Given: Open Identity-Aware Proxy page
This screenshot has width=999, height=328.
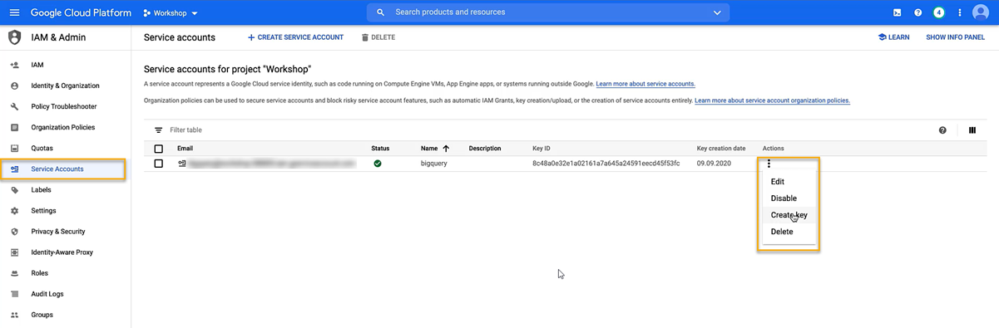Looking at the screenshot, I should click(x=62, y=252).
